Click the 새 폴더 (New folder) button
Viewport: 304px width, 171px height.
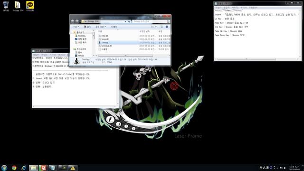click(114, 27)
